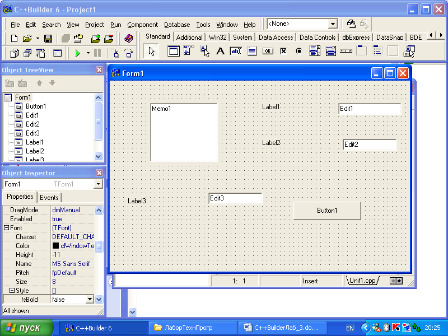The height and width of the screenshot is (336, 448).
Task: Click the Object TreeView vertical scrollbar thumb
Action: tap(99, 122)
